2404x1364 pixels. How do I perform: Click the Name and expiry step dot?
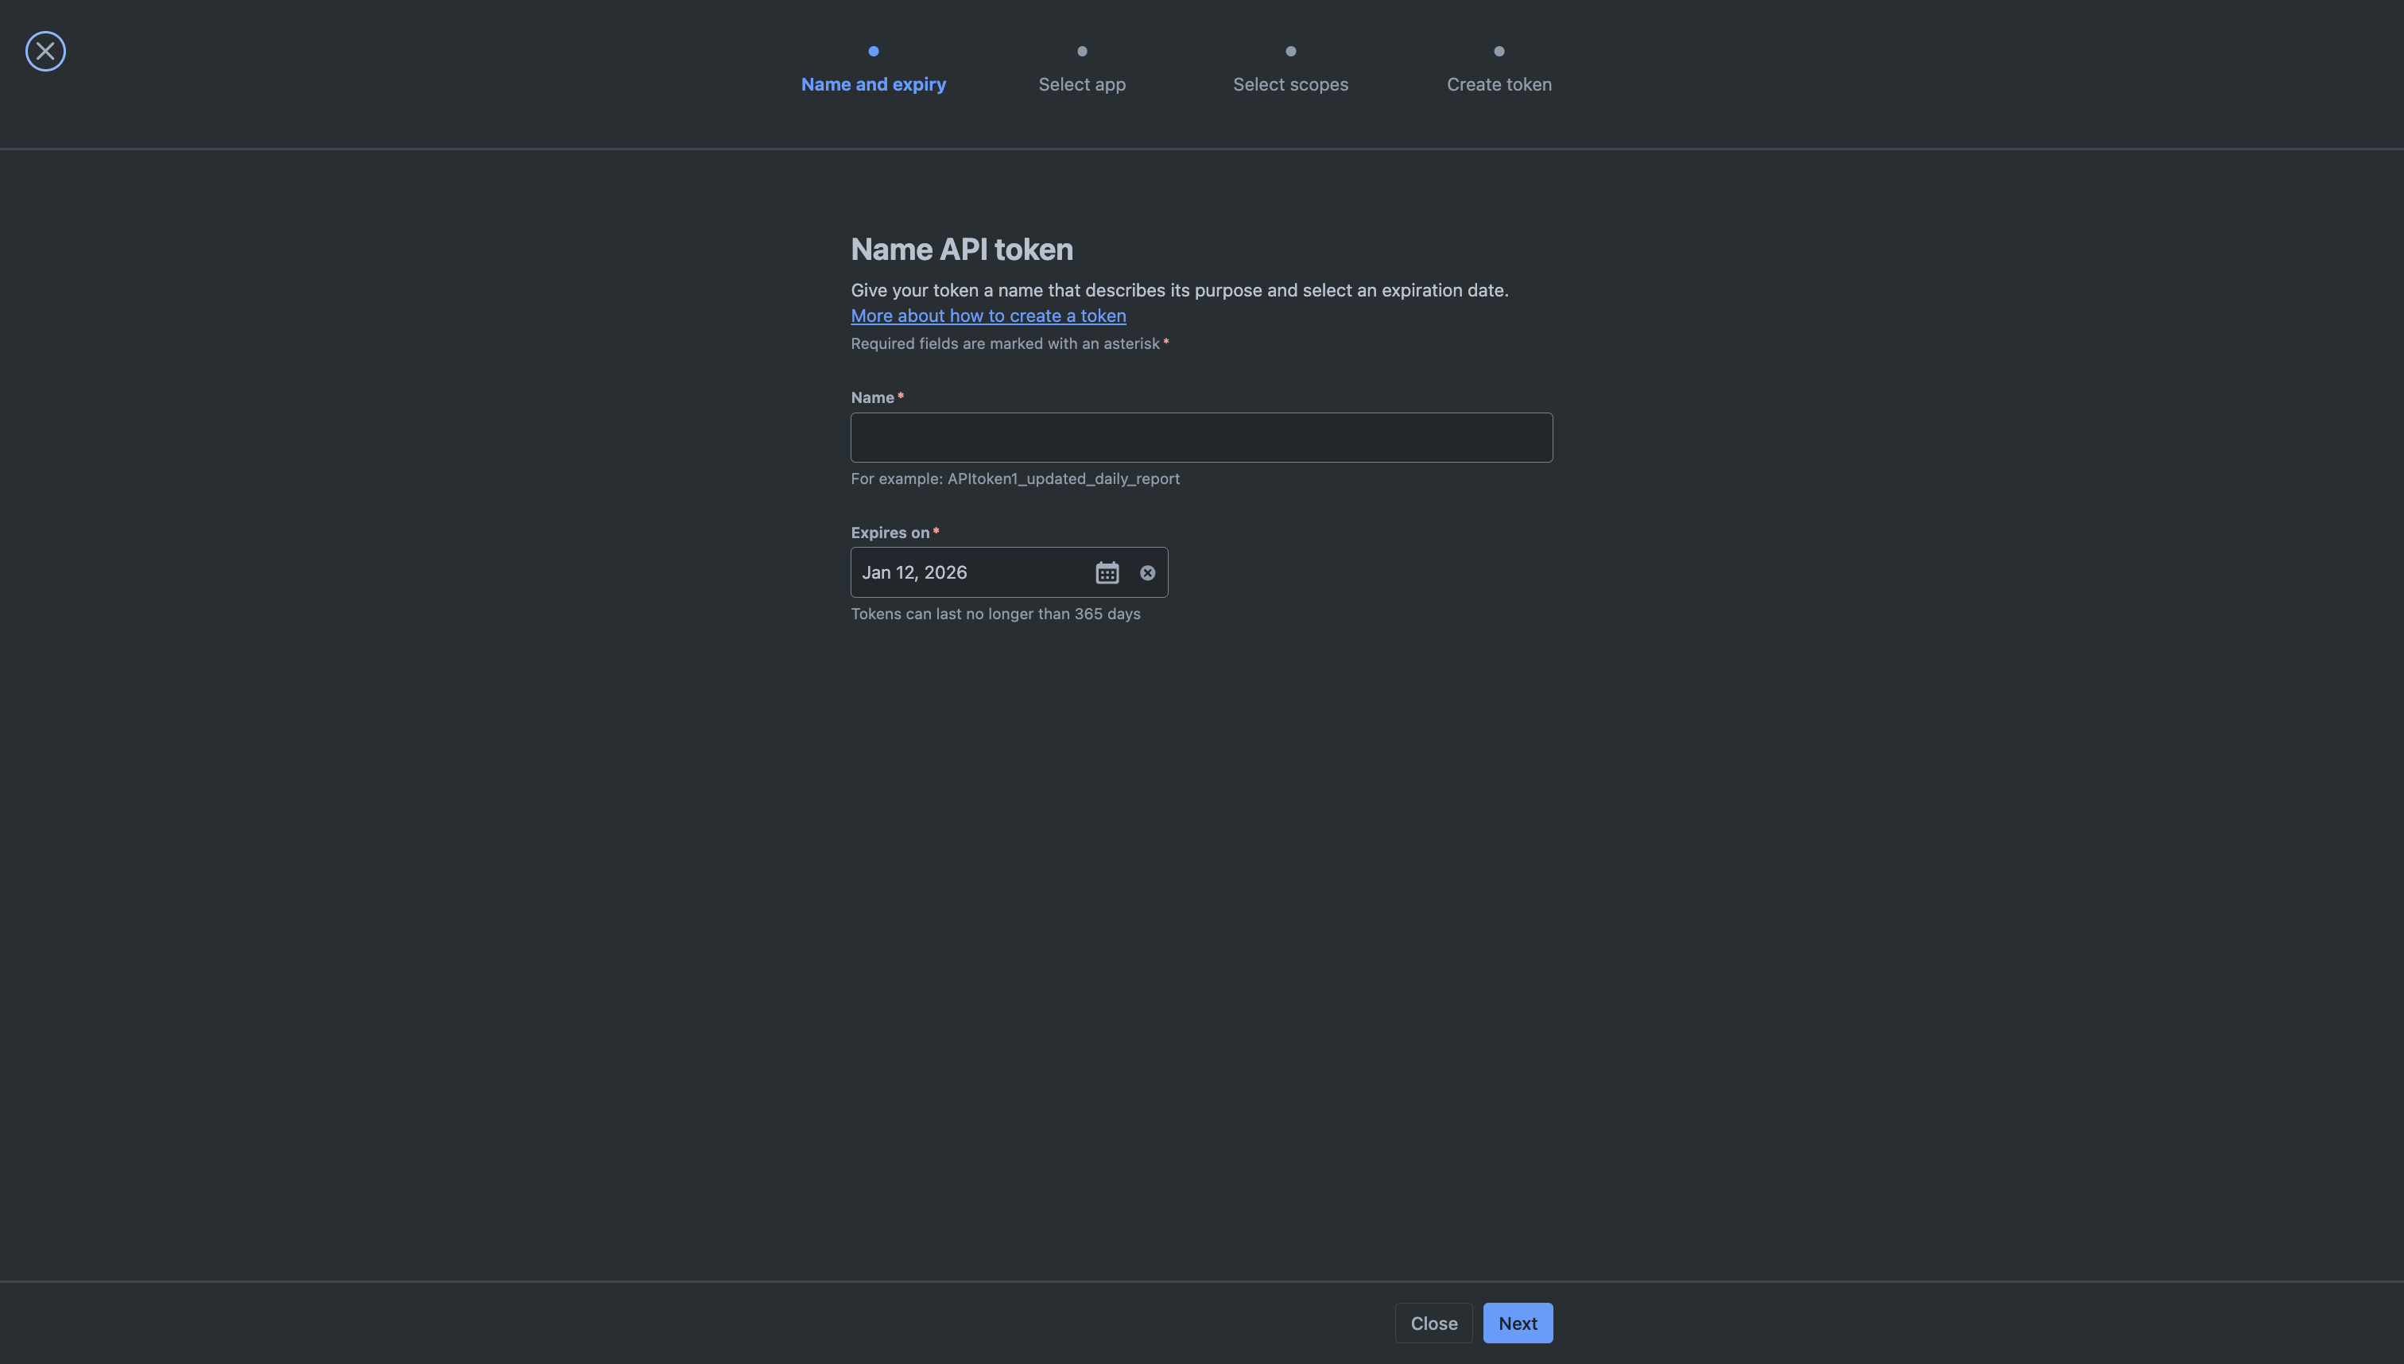coord(873,52)
